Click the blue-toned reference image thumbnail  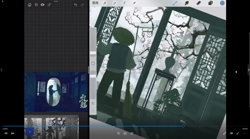[56, 92]
